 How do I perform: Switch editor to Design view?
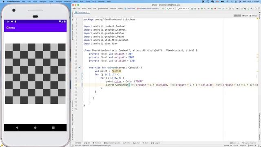[x=254, y=16]
